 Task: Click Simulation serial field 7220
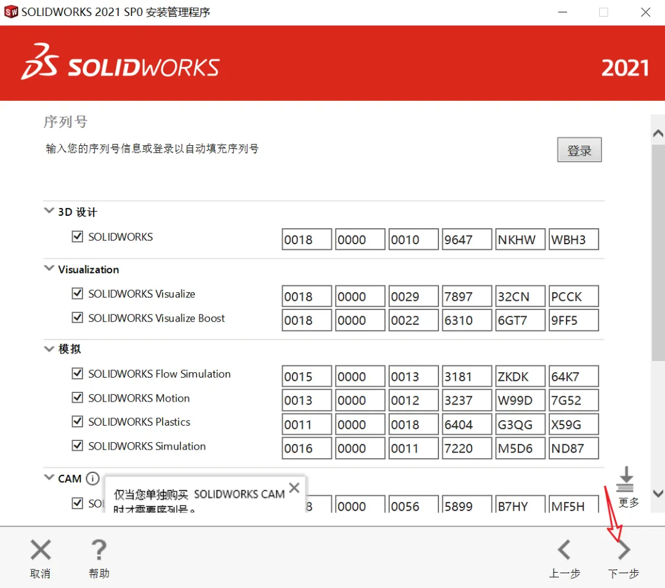[x=467, y=448]
